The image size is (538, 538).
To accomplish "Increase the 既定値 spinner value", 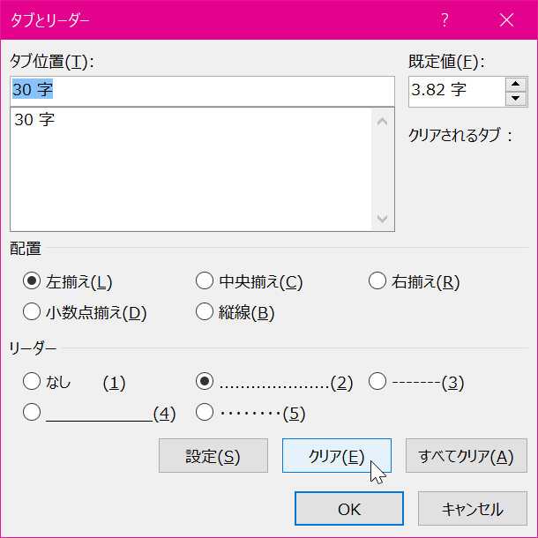I will (516, 84).
